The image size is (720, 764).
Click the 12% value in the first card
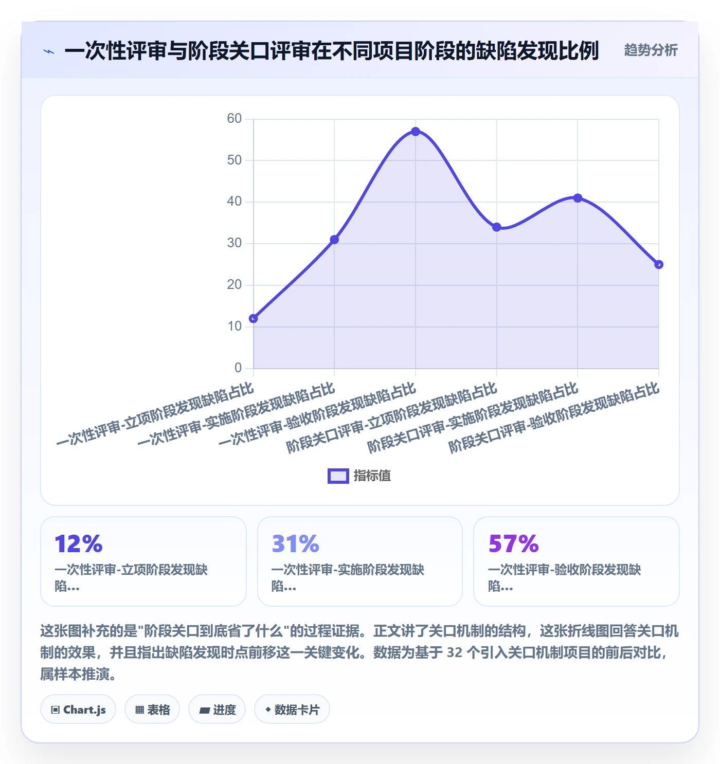pos(79,543)
